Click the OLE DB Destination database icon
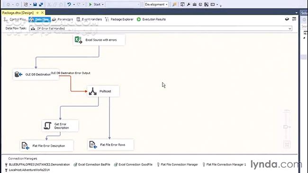308x173 pixels. coord(18,74)
